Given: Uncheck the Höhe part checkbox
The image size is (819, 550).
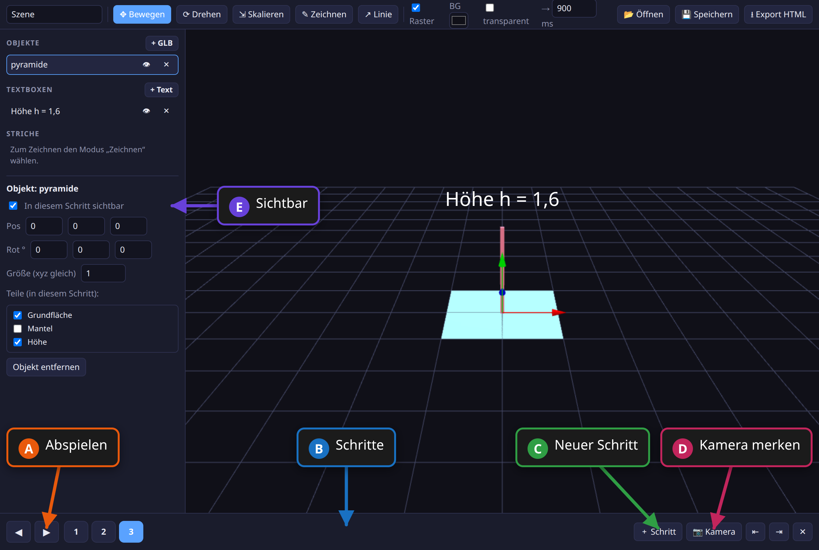Looking at the screenshot, I should pos(18,342).
